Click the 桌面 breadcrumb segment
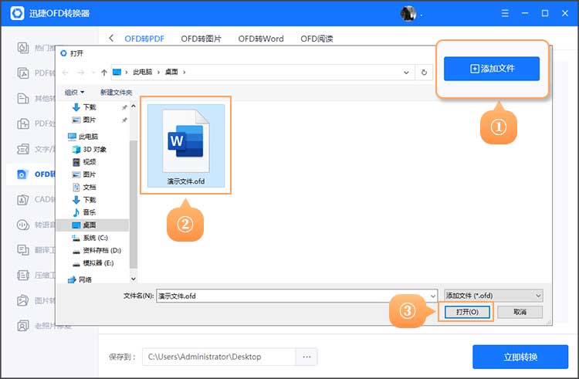 (x=171, y=73)
